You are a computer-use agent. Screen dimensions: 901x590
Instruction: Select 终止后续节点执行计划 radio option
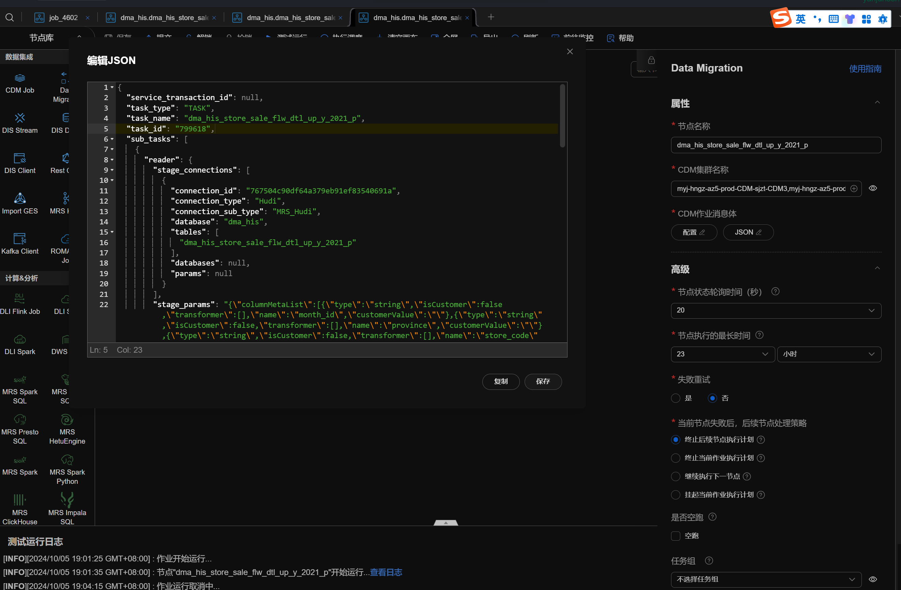[675, 440]
